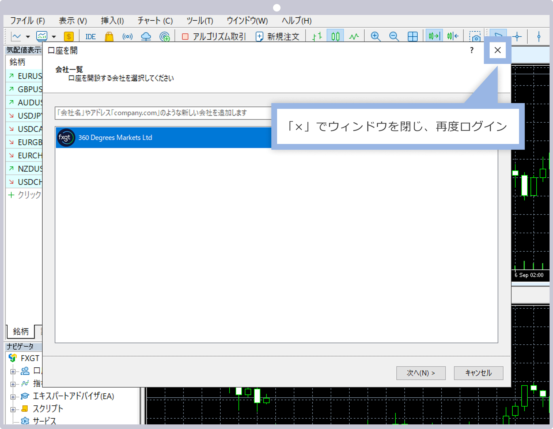Switch chart to bar chart mode
This screenshot has width=553, height=429.
coord(317,37)
